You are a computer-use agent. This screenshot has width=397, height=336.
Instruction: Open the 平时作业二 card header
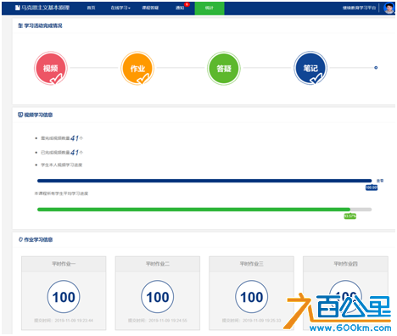(x=158, y=264)
